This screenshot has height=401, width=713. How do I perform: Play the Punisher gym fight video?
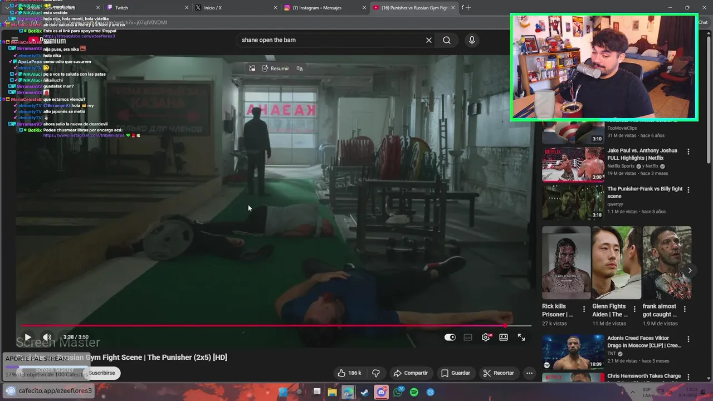click(27, 337)
